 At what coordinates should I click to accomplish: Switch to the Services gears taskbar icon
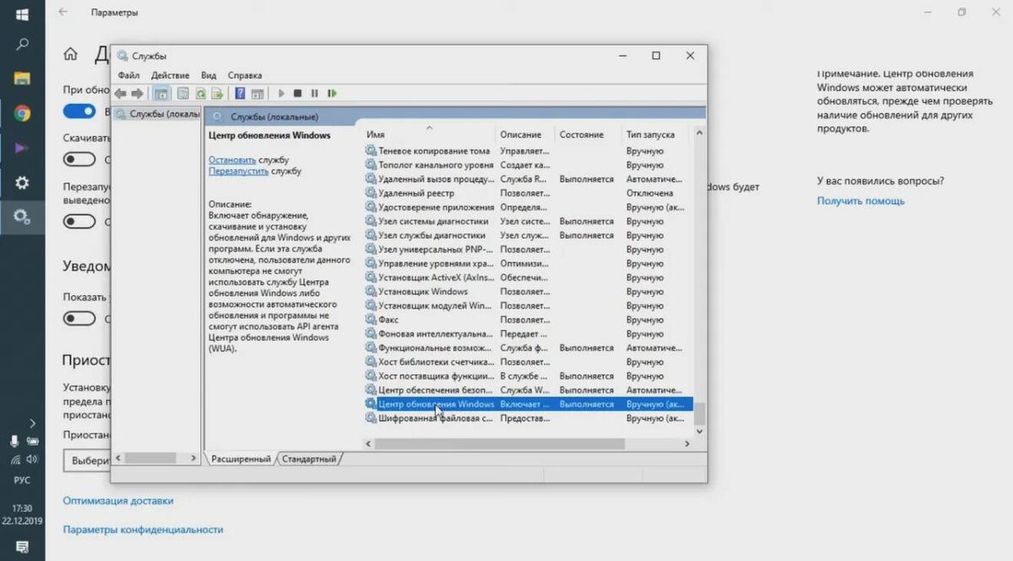tap(22, 217)
